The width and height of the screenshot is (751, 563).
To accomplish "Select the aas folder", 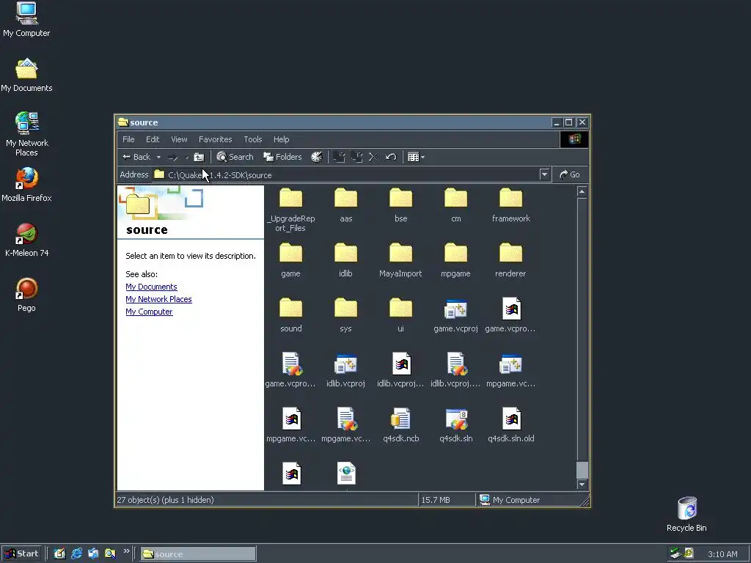I will point(346,206).
